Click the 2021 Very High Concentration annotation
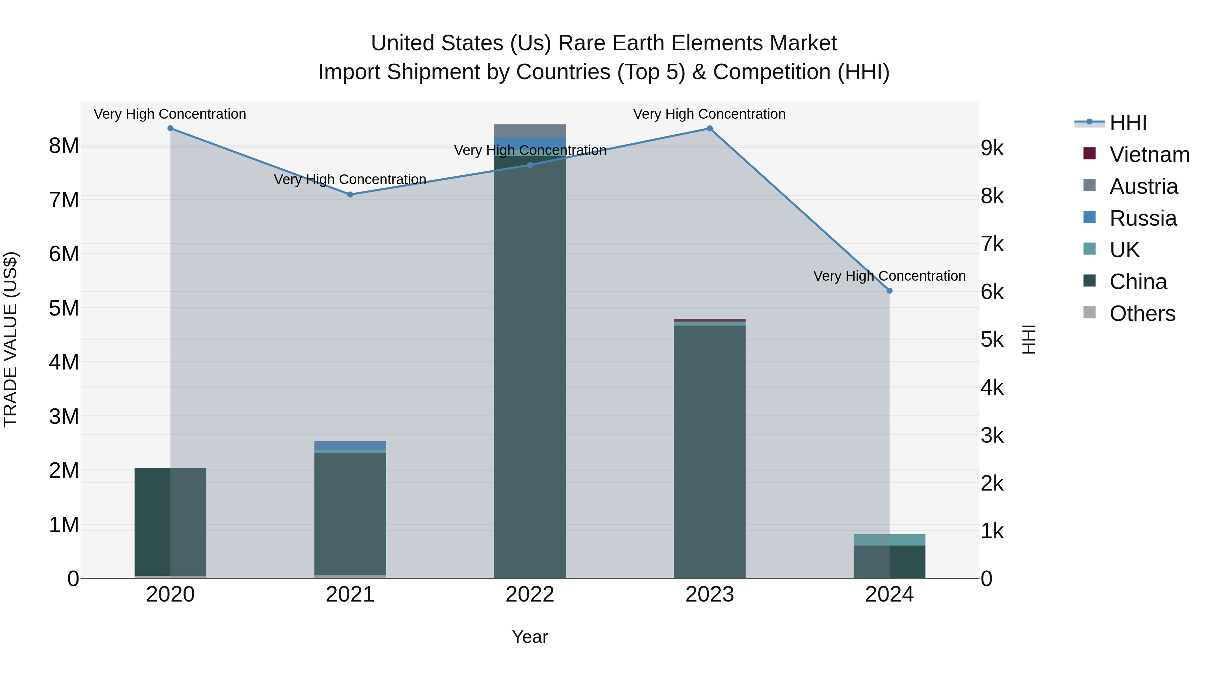 350,179
